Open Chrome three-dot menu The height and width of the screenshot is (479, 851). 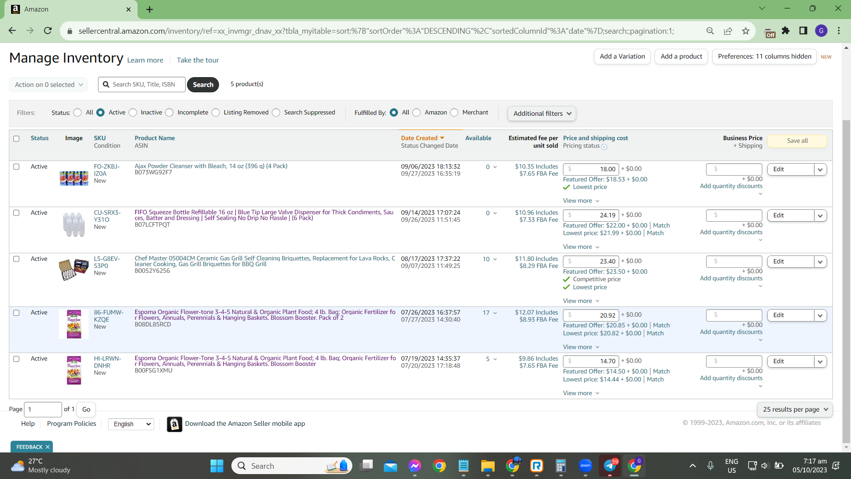[839, 31]
